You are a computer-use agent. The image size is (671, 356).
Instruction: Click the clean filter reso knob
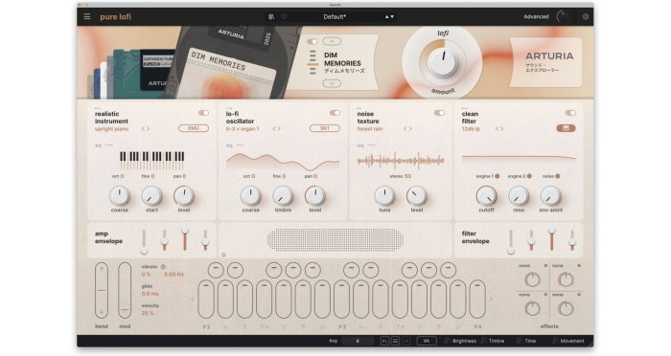pyautogui.click(x=519, y=196)
